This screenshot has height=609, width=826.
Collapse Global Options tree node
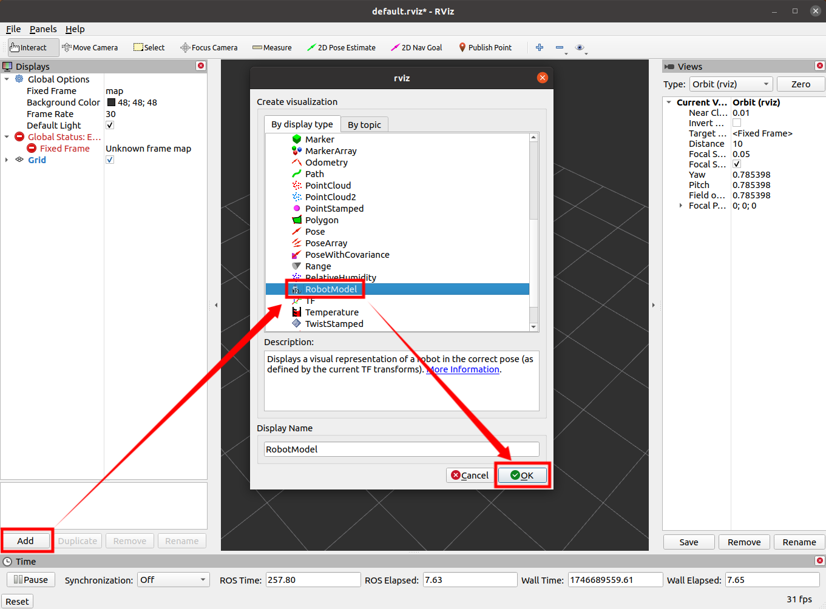click(7, 79)
